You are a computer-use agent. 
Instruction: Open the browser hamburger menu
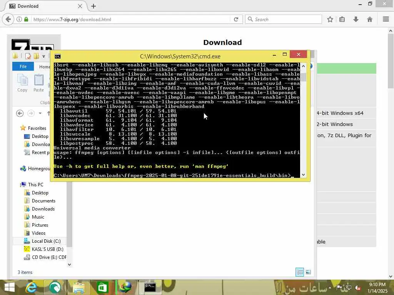[x=386, y=19]
